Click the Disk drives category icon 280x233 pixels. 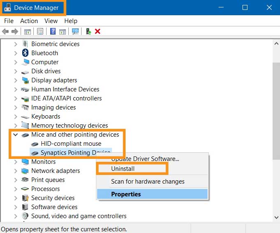pyautogui.click(x=25, y=72)
